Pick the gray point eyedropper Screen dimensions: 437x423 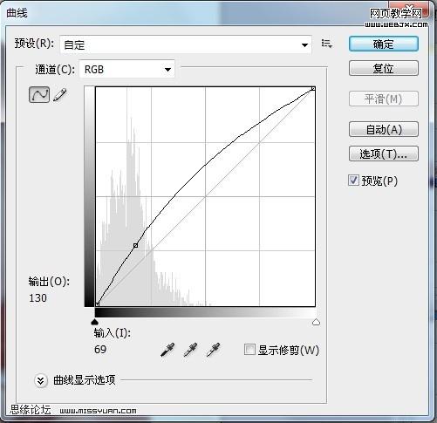coord(190,350)
